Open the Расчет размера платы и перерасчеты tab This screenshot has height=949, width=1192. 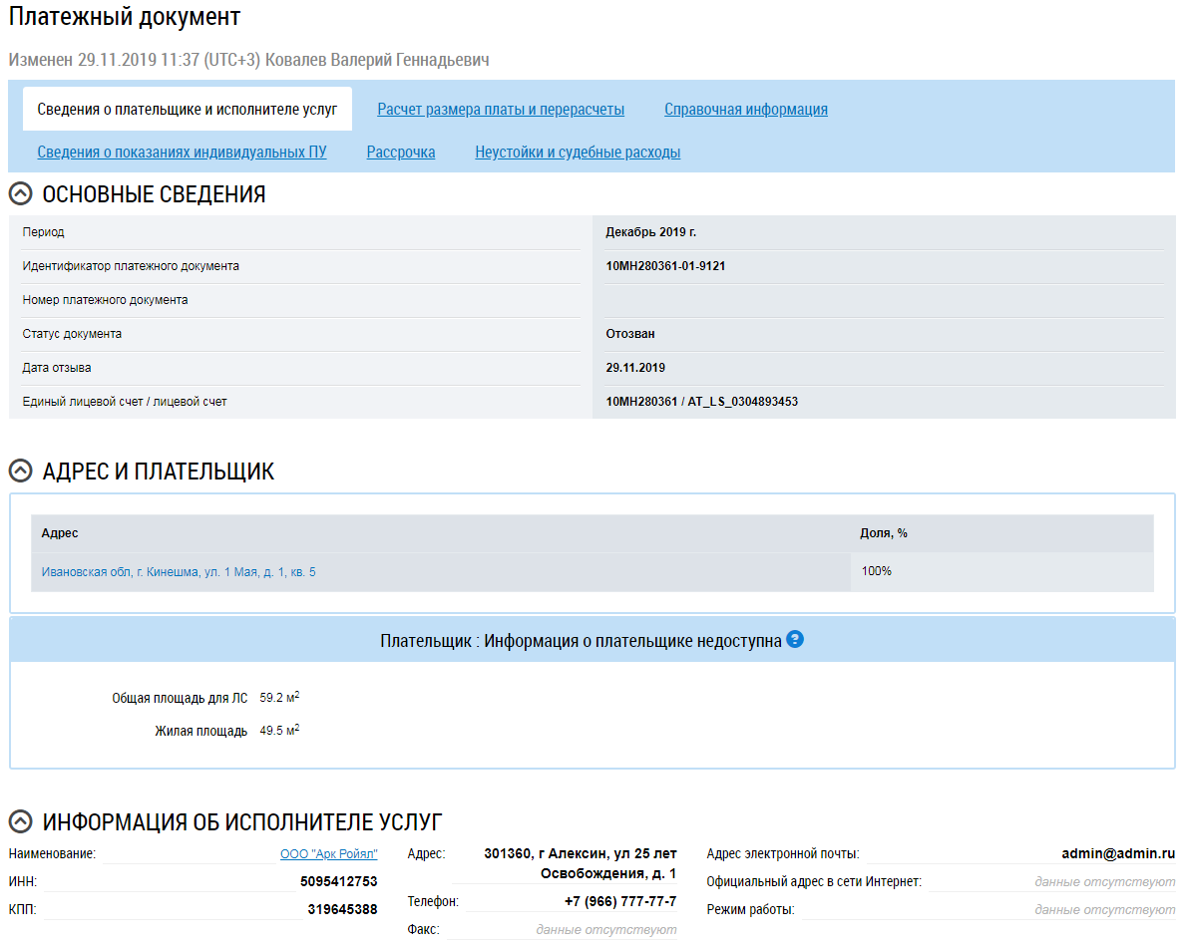(x=501, y=110)
